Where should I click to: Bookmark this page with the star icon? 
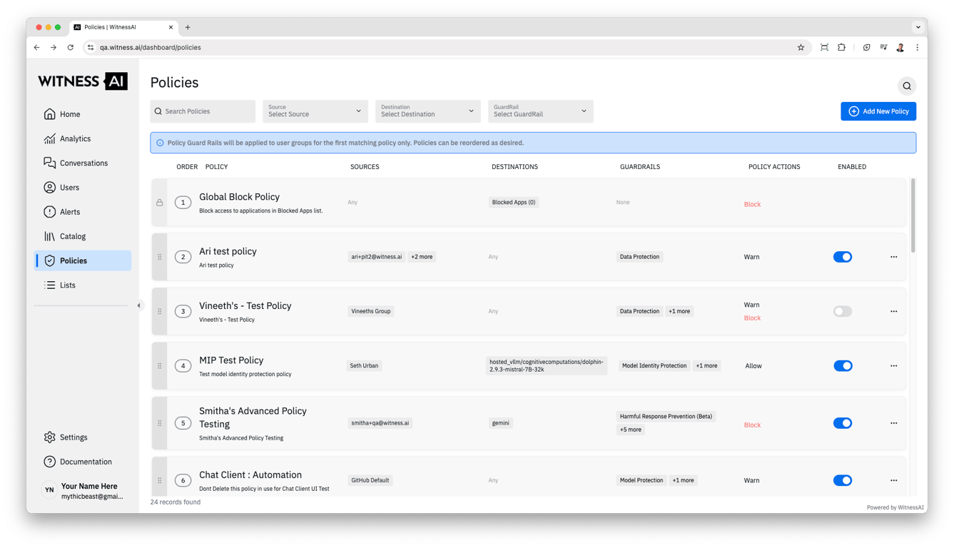[x=801, y=48]
